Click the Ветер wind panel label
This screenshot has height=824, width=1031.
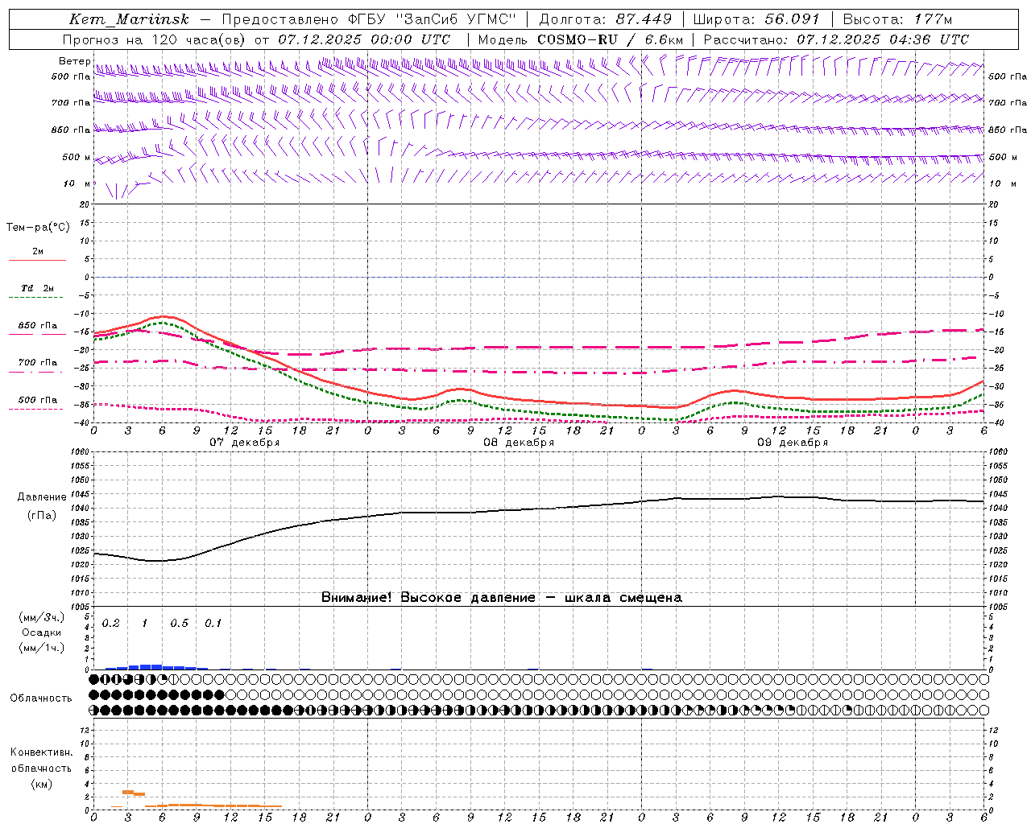(x=74, y=61)
